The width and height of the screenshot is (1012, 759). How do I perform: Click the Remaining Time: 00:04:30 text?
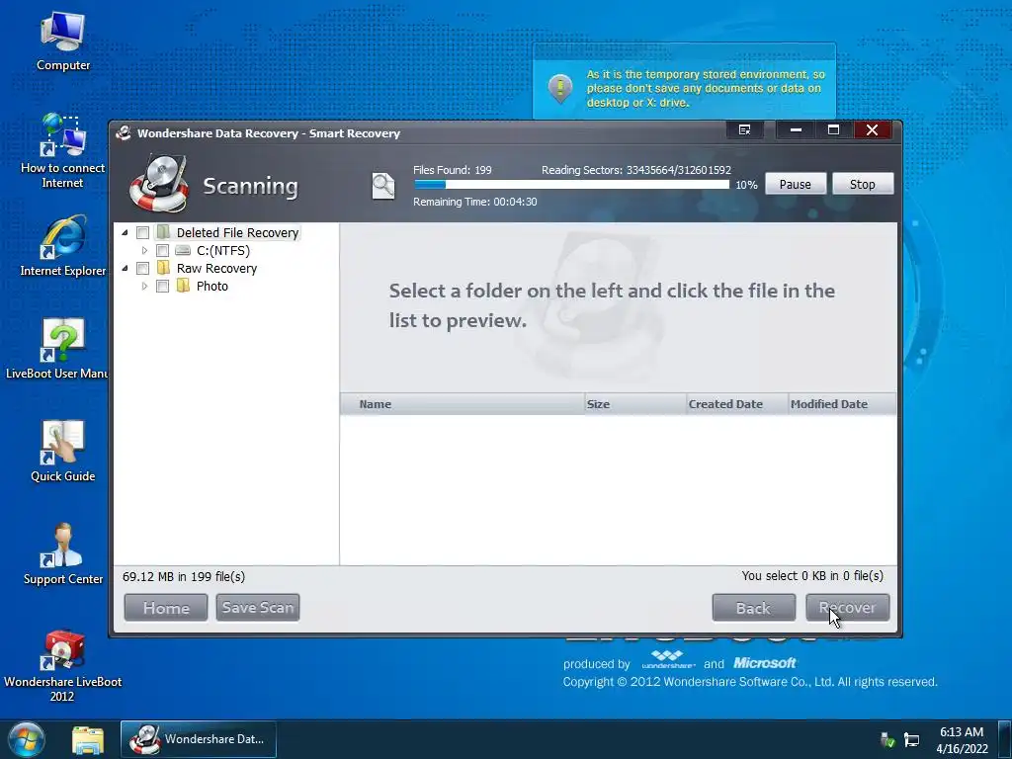coord(475,202)
